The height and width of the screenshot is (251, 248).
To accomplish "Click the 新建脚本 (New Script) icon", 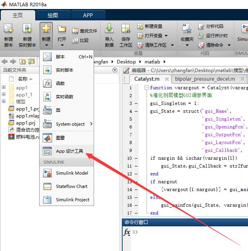I will click(x=9, y=28).
